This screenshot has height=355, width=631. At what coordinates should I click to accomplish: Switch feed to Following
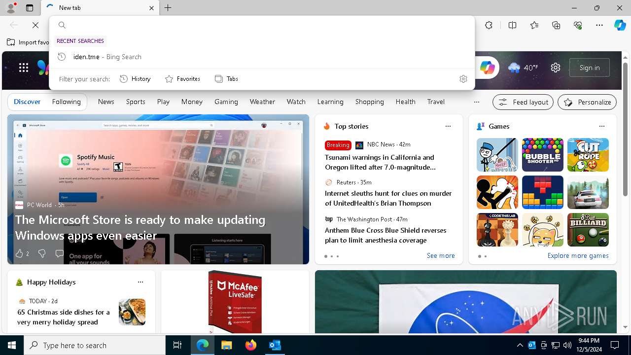tap(67, 102)
